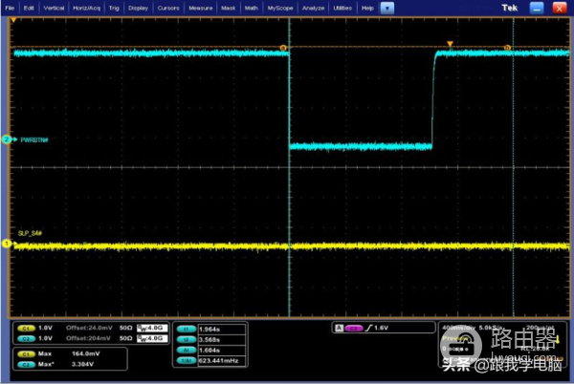Click the 623.441mHz cursor frequency readout
574x384 pixels.
tap(218, 360)
